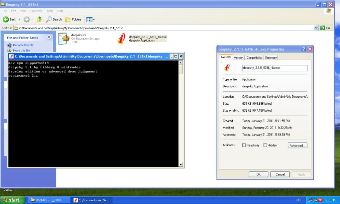Switch to the Compatibility tab

[254, 58]
